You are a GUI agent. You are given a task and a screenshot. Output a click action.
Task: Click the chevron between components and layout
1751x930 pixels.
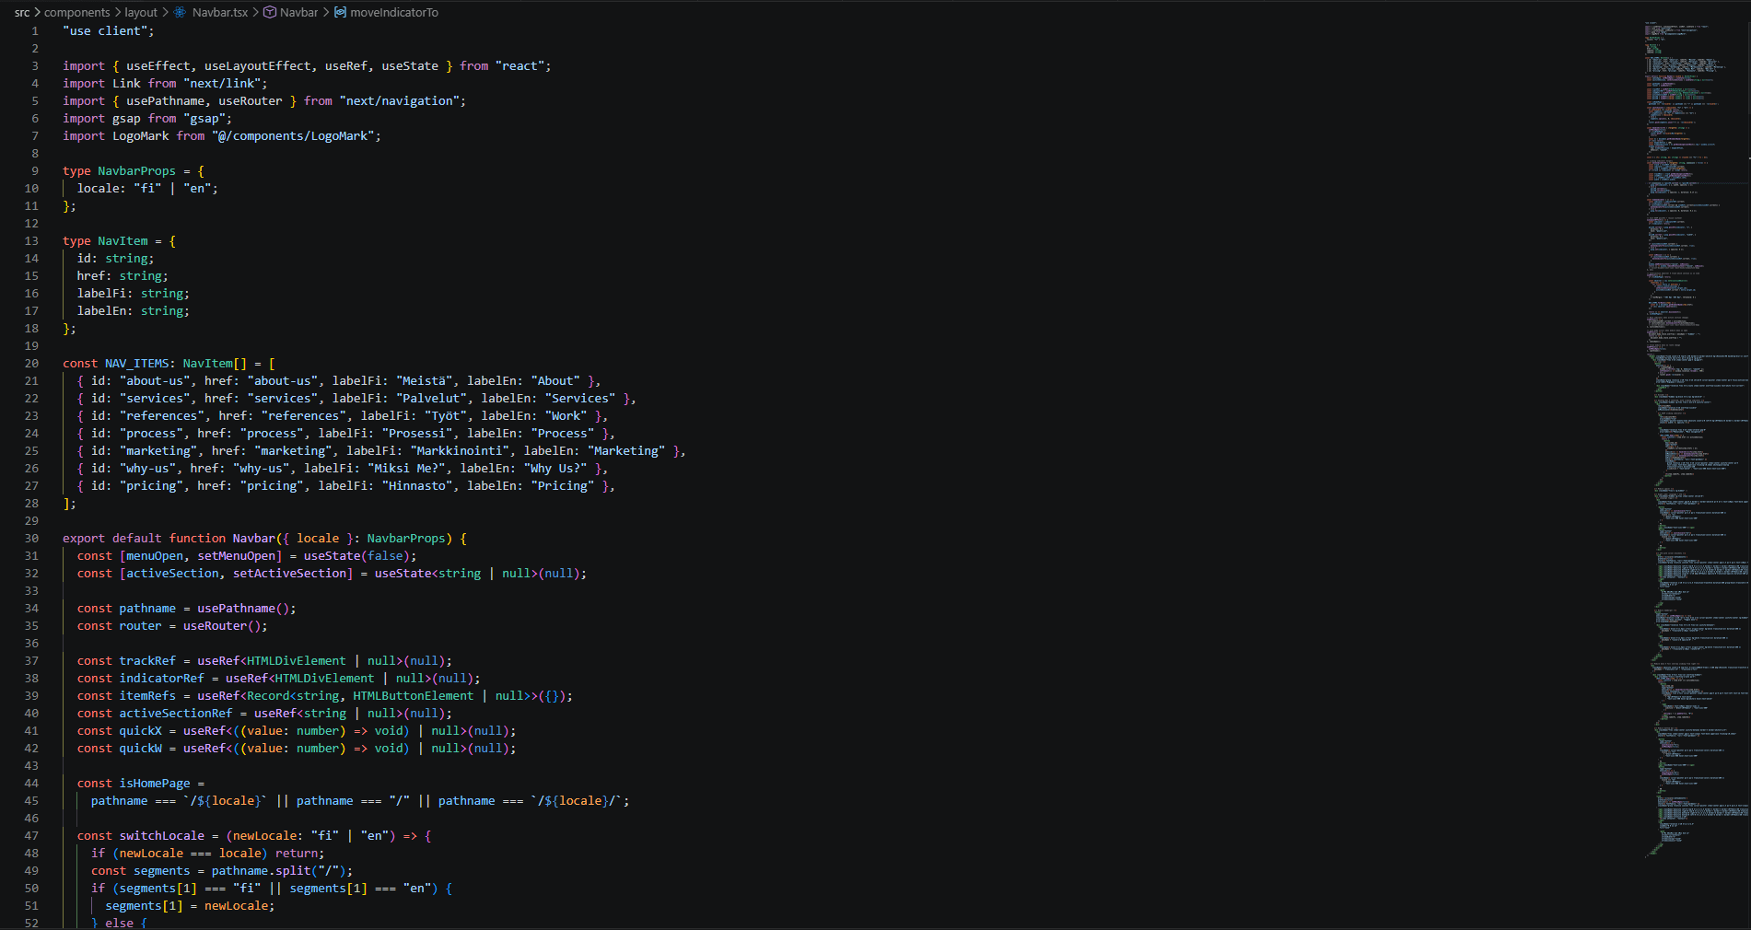(117, 13)
